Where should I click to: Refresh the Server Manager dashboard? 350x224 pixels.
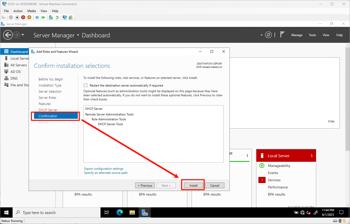268,35
